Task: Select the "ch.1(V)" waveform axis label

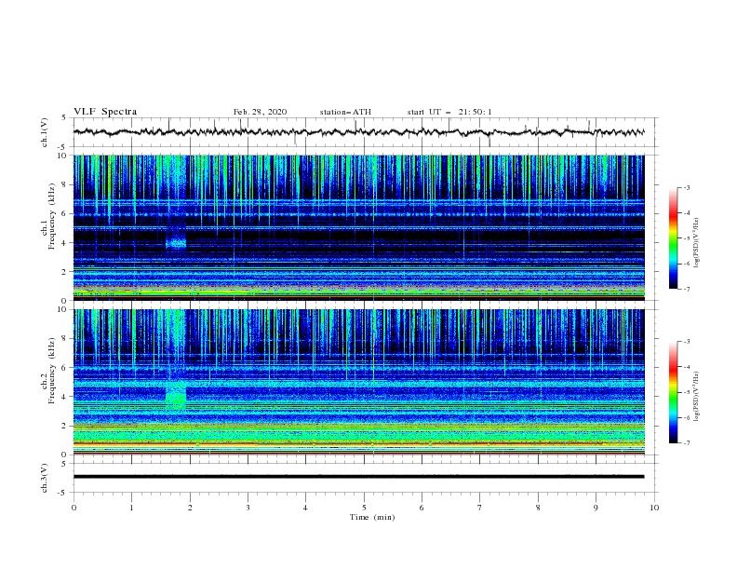Action: [x=45, y=132]
